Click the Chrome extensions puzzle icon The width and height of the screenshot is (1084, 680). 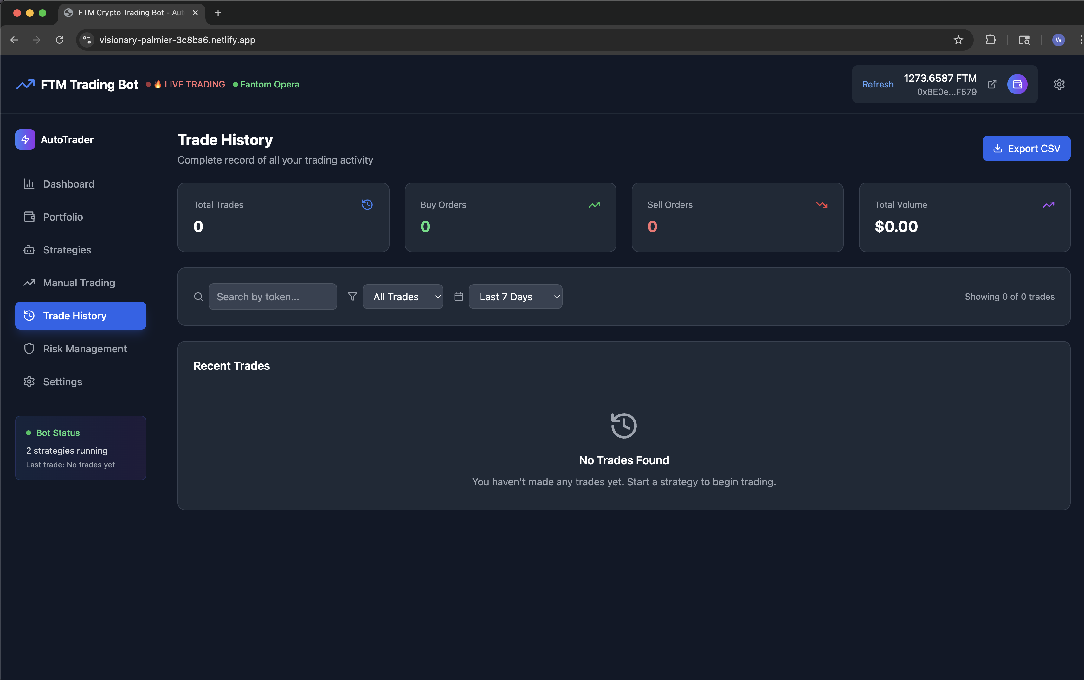point(990,40)
